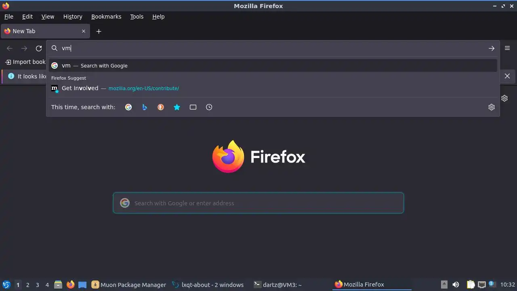Click the 10:32 clock in the taskbar
This screenshot has width=517, height=291.
pos(507,285)
